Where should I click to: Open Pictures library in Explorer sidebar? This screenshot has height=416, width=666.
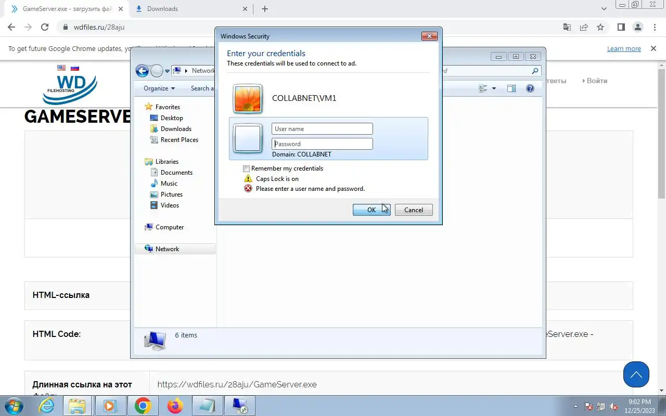(x=171, y=194)
